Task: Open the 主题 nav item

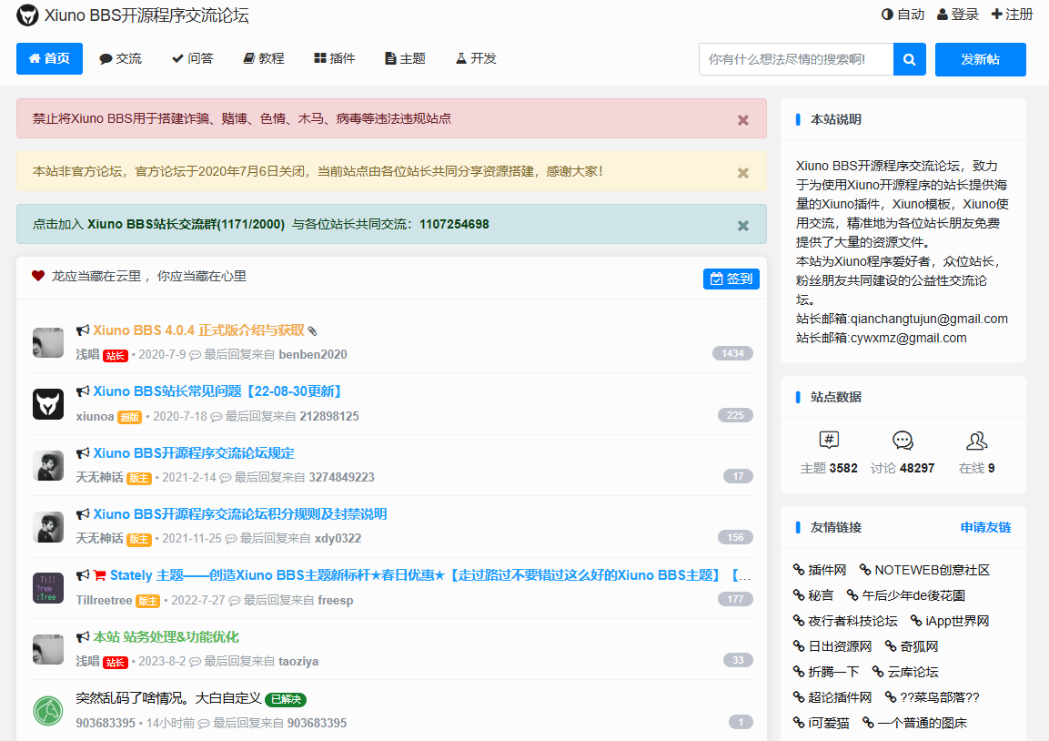Action: (406, 59)
